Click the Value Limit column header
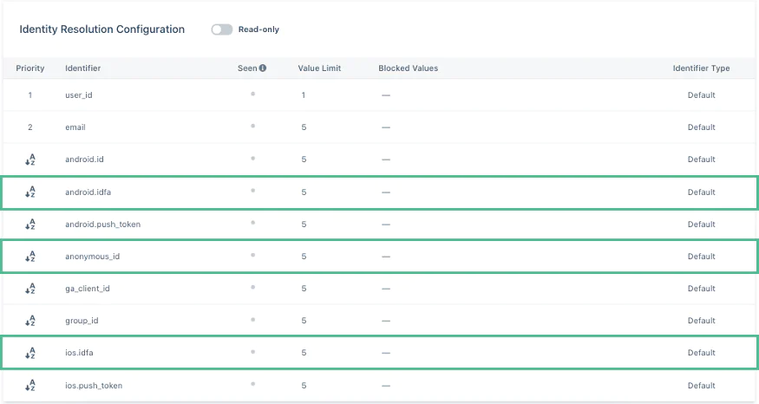The height and width of the screenshot is (404, 759). click(319, 68)
